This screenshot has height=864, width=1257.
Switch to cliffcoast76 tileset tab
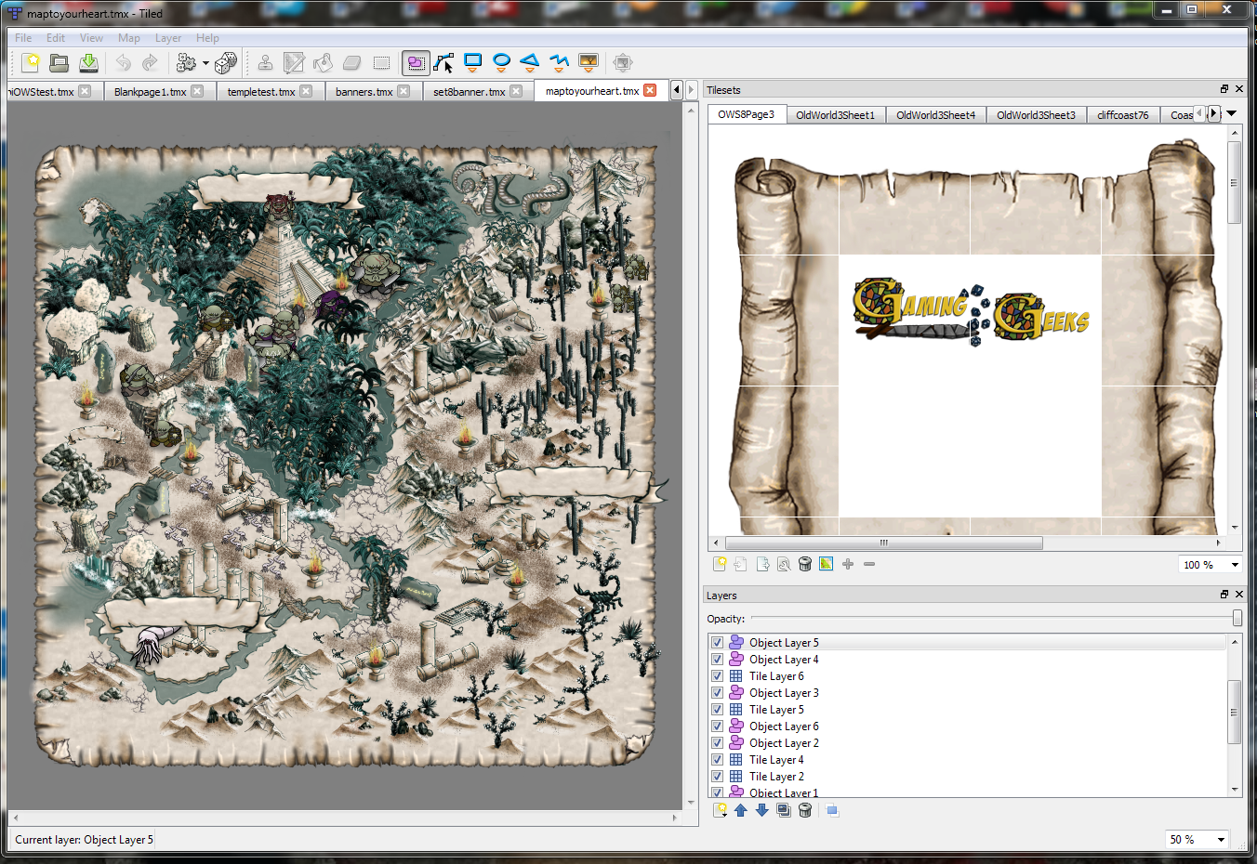pyautogui.click(x=1123, y=114)
